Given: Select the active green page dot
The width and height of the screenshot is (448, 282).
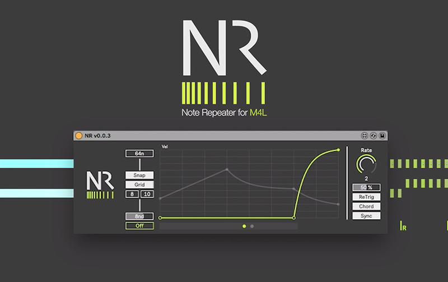Looking at the screenshot, I should pyautogui.click(x=244, y=226).
